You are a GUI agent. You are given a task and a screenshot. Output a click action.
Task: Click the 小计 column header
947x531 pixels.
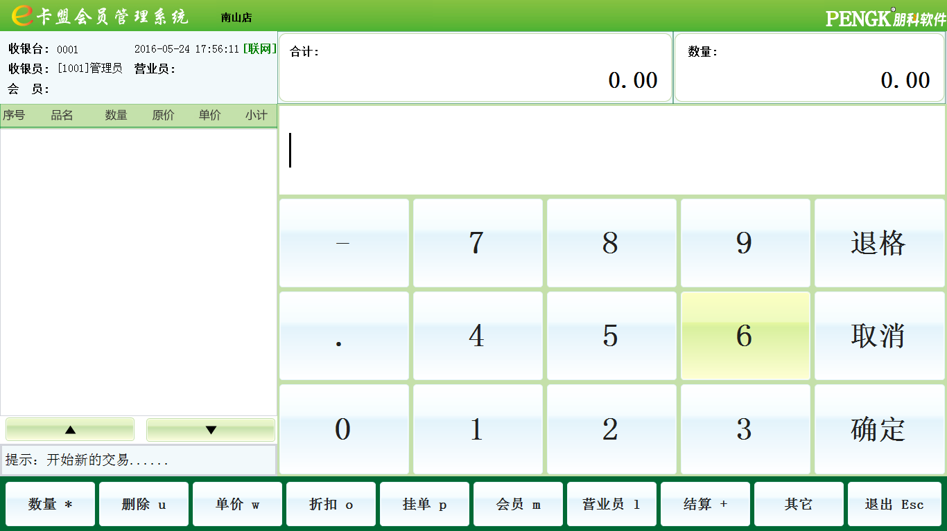point(256,116)
